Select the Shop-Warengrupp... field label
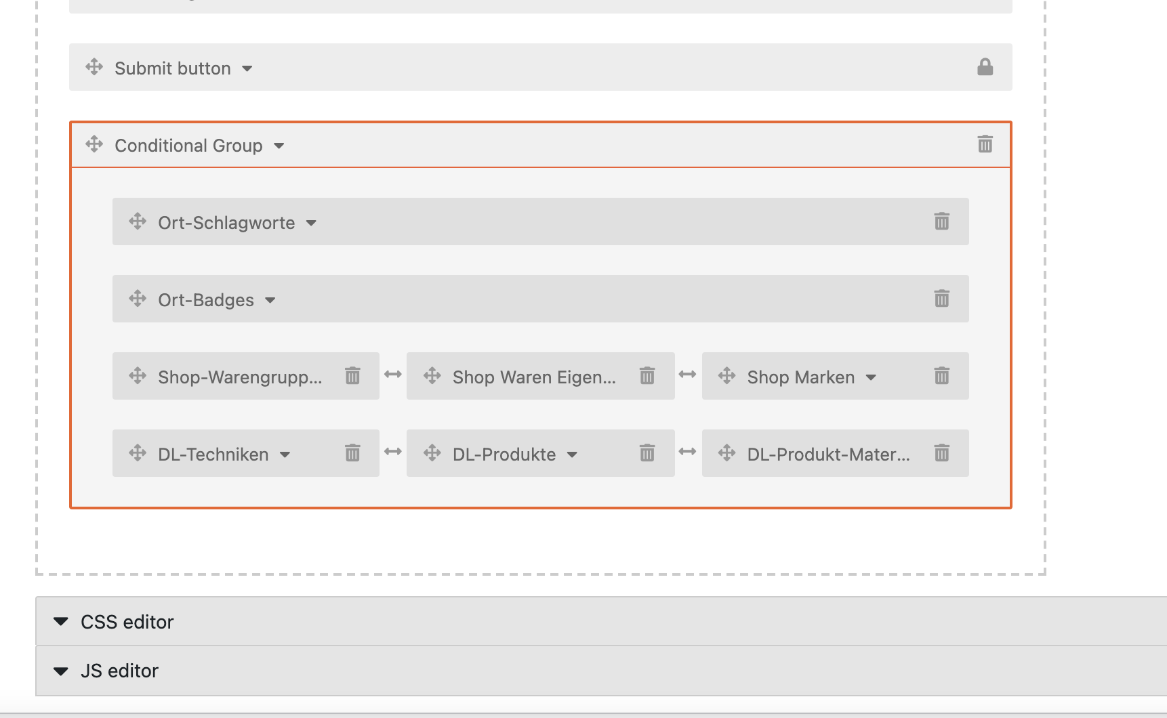The width and height of the screenshot is (1167, 718). 240,377
